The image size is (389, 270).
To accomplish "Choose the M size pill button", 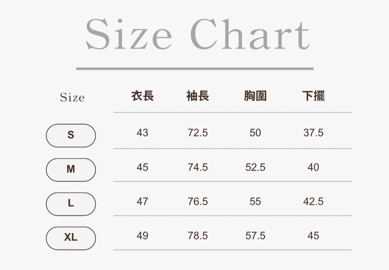I will click(71, 170).
